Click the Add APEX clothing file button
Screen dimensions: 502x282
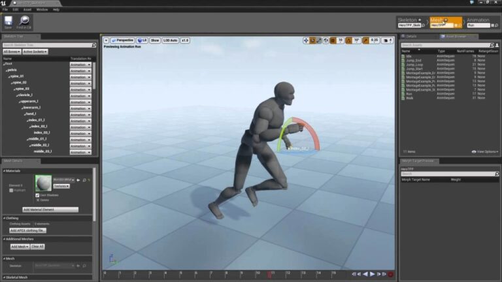pyautogui.click(x=27, y=230)
